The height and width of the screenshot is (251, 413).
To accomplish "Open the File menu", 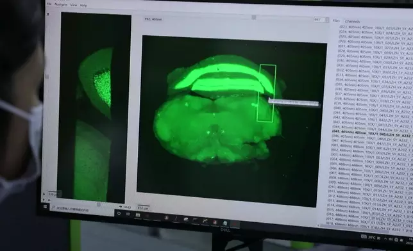I will (49, 4).
